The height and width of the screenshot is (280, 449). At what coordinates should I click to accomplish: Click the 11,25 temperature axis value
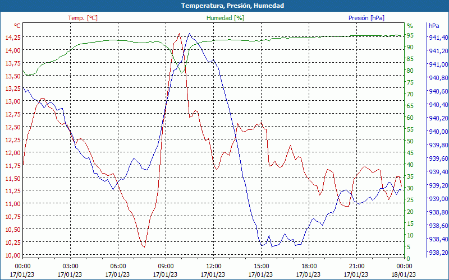(x=13, y=191)
